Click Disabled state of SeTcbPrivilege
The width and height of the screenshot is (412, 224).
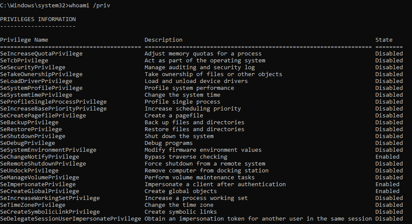[x=389, y=61]
